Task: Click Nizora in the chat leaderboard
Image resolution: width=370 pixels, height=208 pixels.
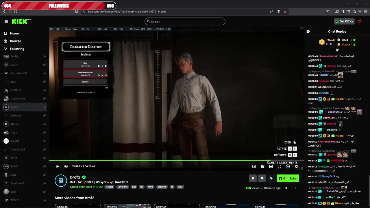Action: pyautogui.click(x=346, y=44)
